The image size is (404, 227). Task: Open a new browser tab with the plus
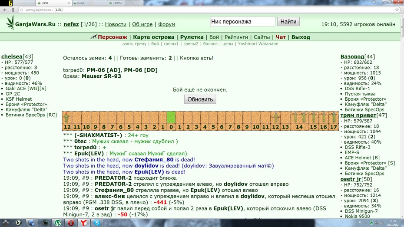147,3
